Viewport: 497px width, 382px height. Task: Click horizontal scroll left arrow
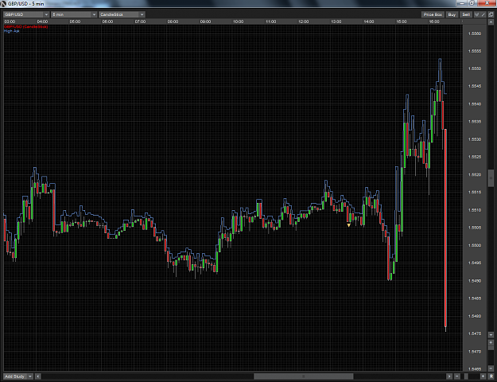(x=37, y=376)
